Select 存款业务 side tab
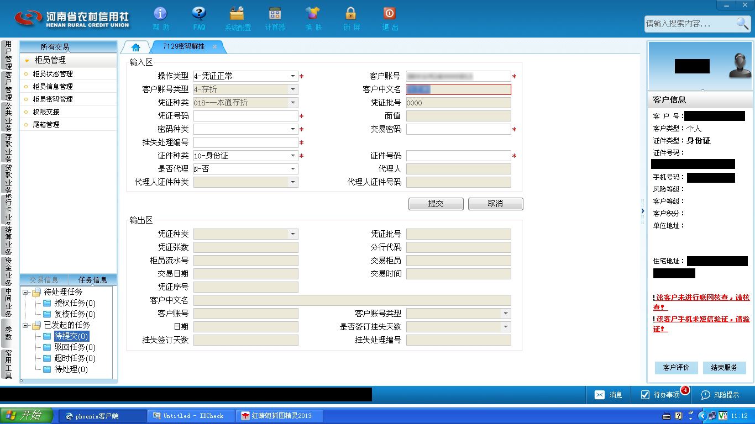This screenshot has height=424, width=755. [x=8, y=148]
